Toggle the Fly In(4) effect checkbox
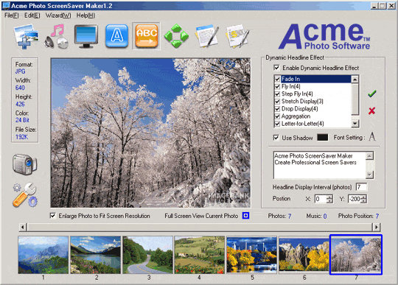 pos(277,86)
